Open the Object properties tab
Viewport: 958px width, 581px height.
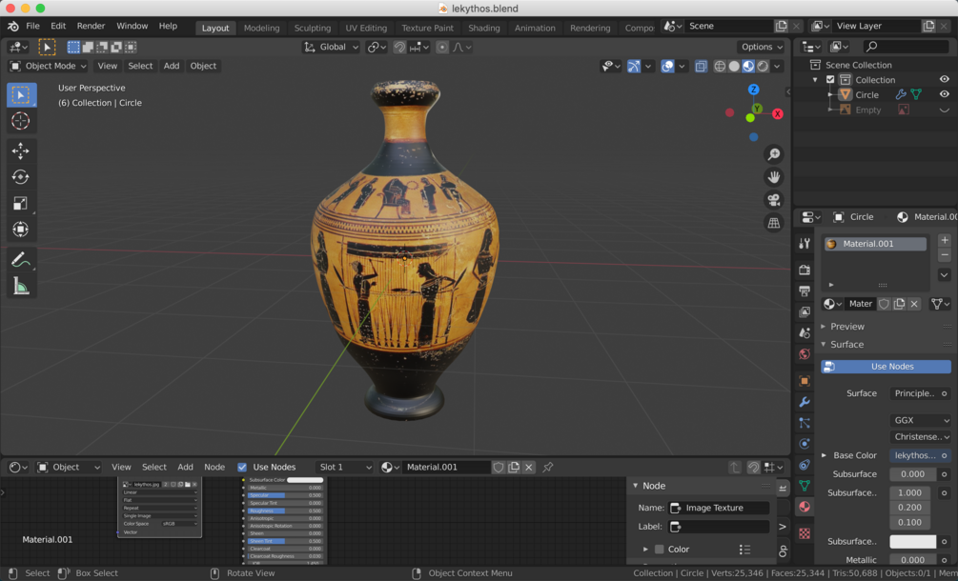[804, 381]
